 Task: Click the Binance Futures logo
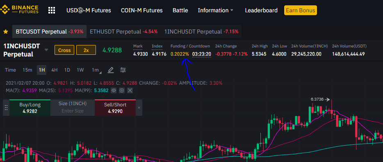coord(19,9)
